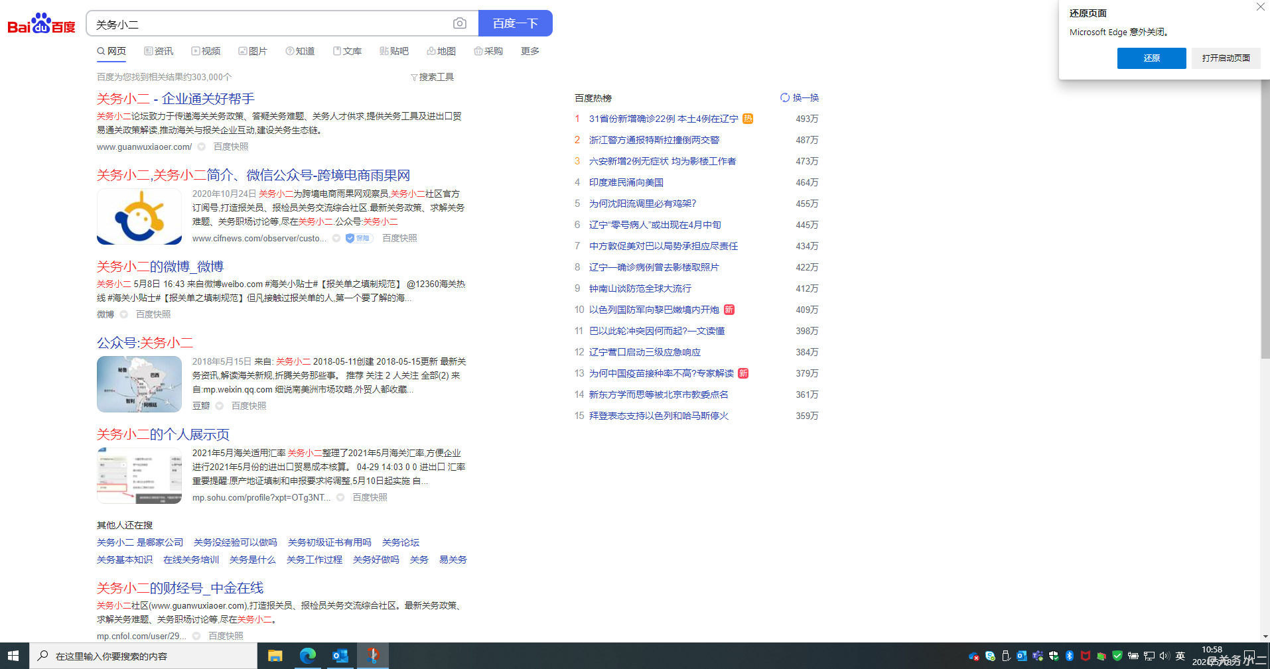Expand dropdown arrow next to 豆瓣 source

[219, 406]
